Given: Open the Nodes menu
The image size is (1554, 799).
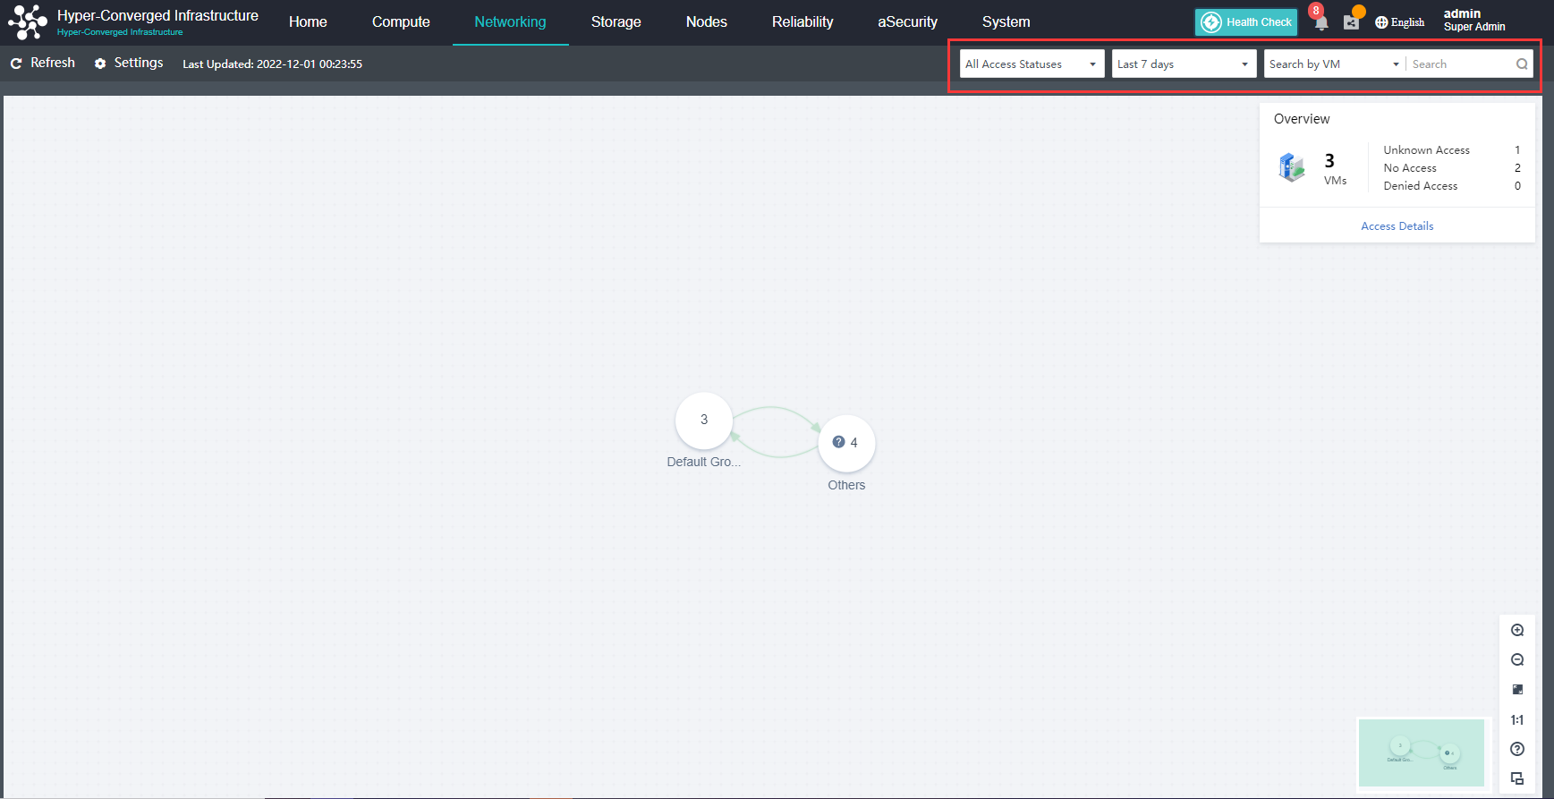Looking at the screenshot, I should (x=707, y=22).
